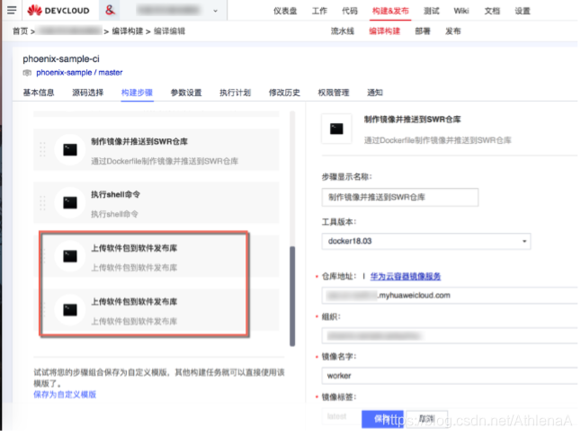The image size is (581, 437).
Task: Go to 部署 sub-navigation
Action: [x=423, y=31]
